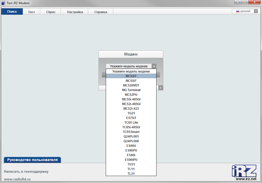
Task: Open the Справка tab
Action: point(101,12)
